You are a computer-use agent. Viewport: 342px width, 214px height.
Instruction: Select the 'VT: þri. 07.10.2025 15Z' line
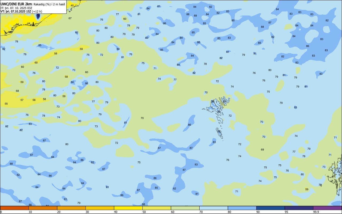[x=16, y=11]
